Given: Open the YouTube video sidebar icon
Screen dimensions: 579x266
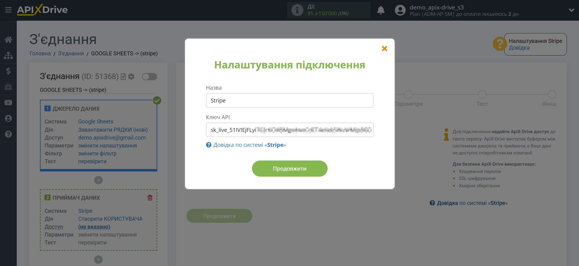Looking at the screenshot, I should (8, 103).
